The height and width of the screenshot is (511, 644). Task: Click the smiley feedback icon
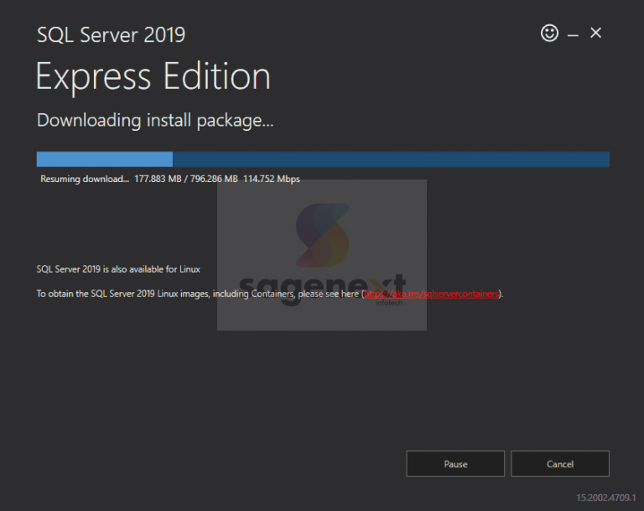549,33
